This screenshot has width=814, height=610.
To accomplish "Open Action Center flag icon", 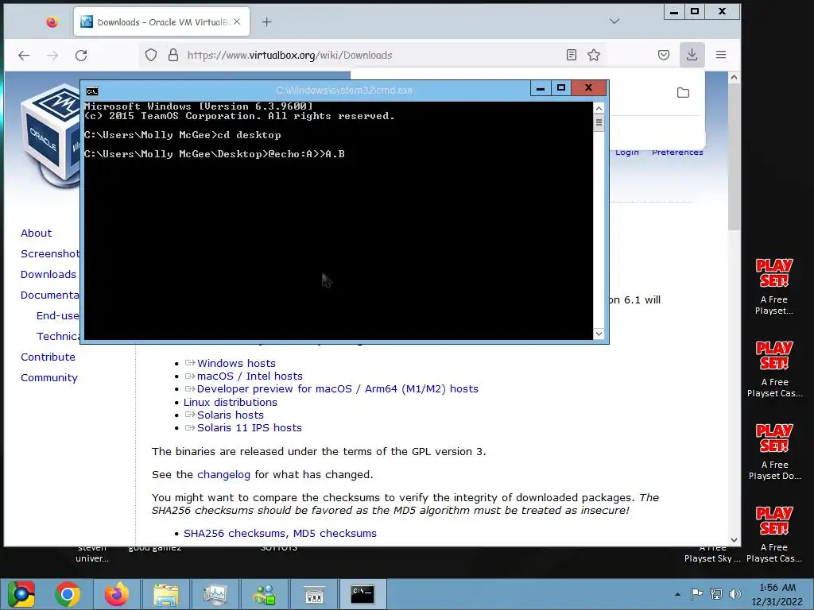I will (x=696, y=594).
